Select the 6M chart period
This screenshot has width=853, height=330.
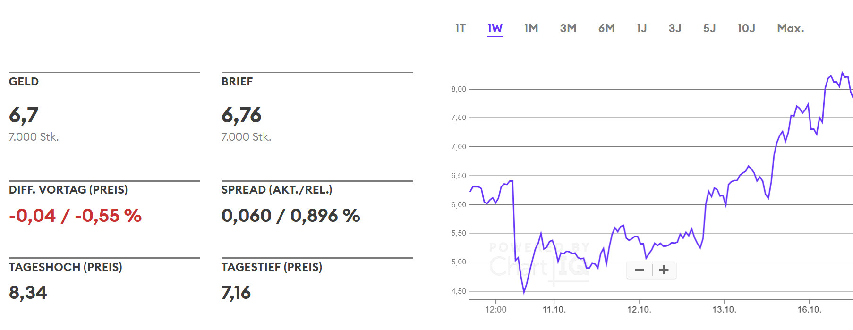coord(606,28)
